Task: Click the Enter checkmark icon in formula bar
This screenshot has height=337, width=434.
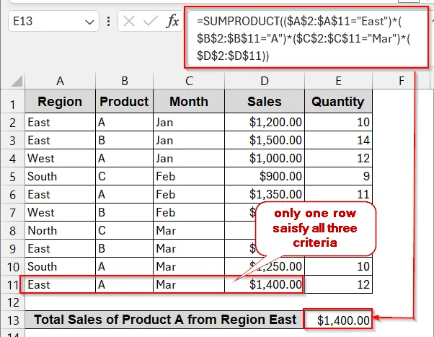Action: (150, 21)
